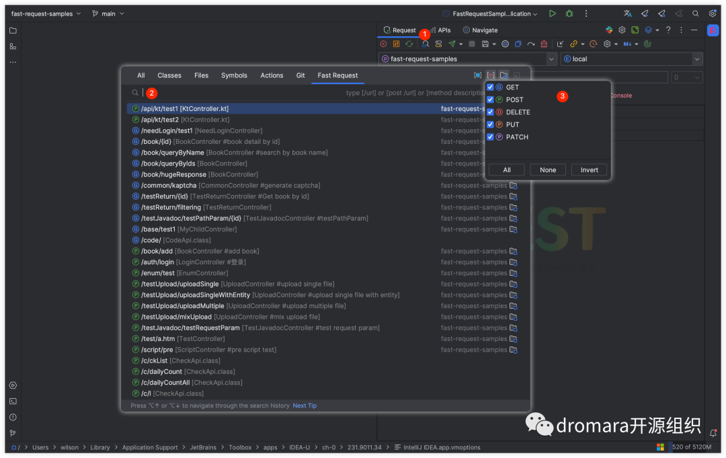Uncheck the PATCH method checkbox
Screen dimensions: 726x458
coord(490,137)
